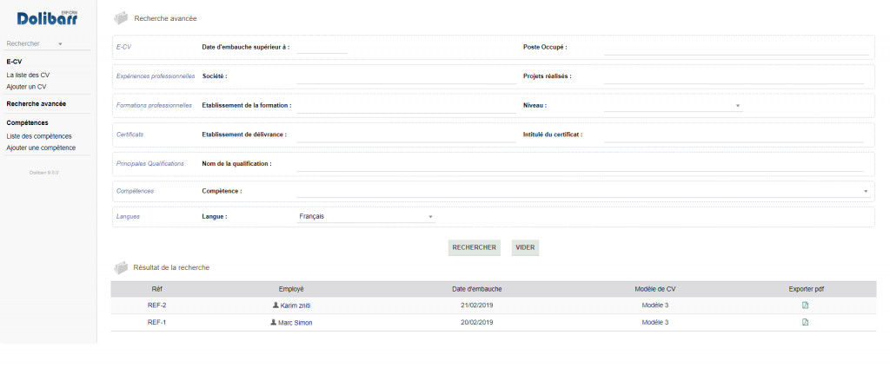Open Liste des compétences
The image size is (890, 381).
pyautogui.click(x=39, y=136)
